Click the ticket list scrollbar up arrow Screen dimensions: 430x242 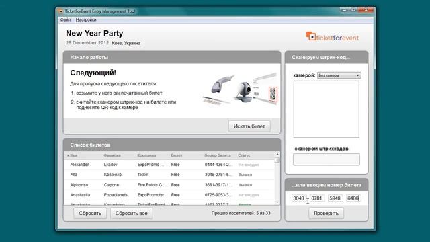[277, 155]
